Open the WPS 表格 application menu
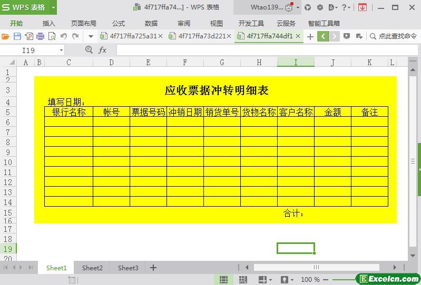This screenshot has height=285, width=421. [24, 7]
